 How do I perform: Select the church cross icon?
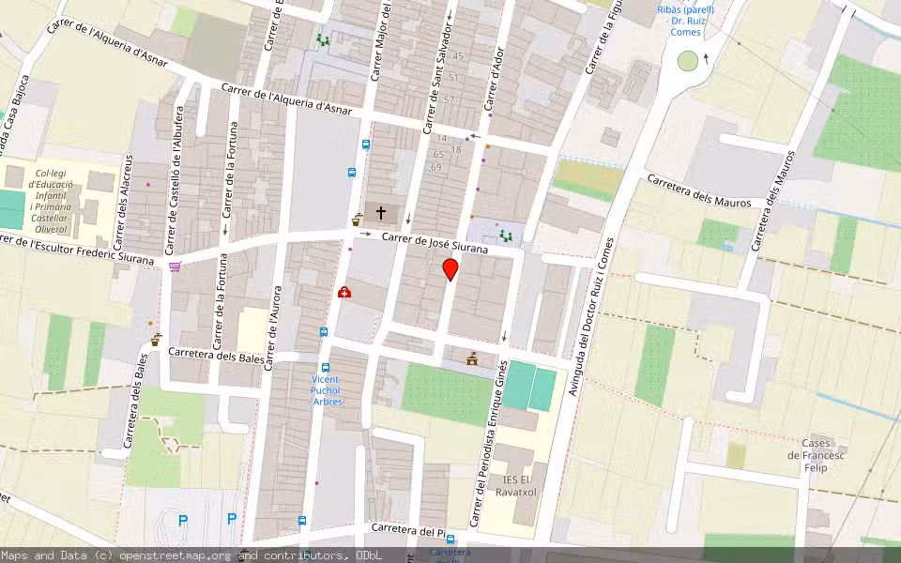click(x=380, y=213)
